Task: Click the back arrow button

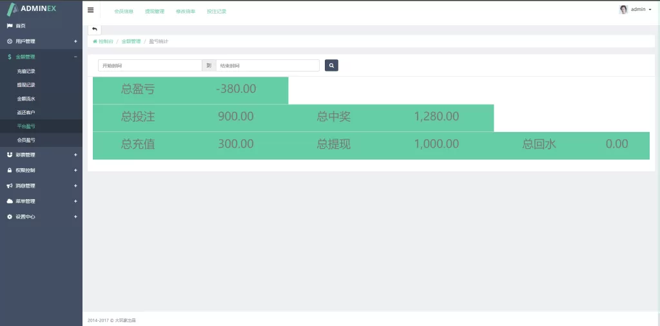Action: pos(95,29)
